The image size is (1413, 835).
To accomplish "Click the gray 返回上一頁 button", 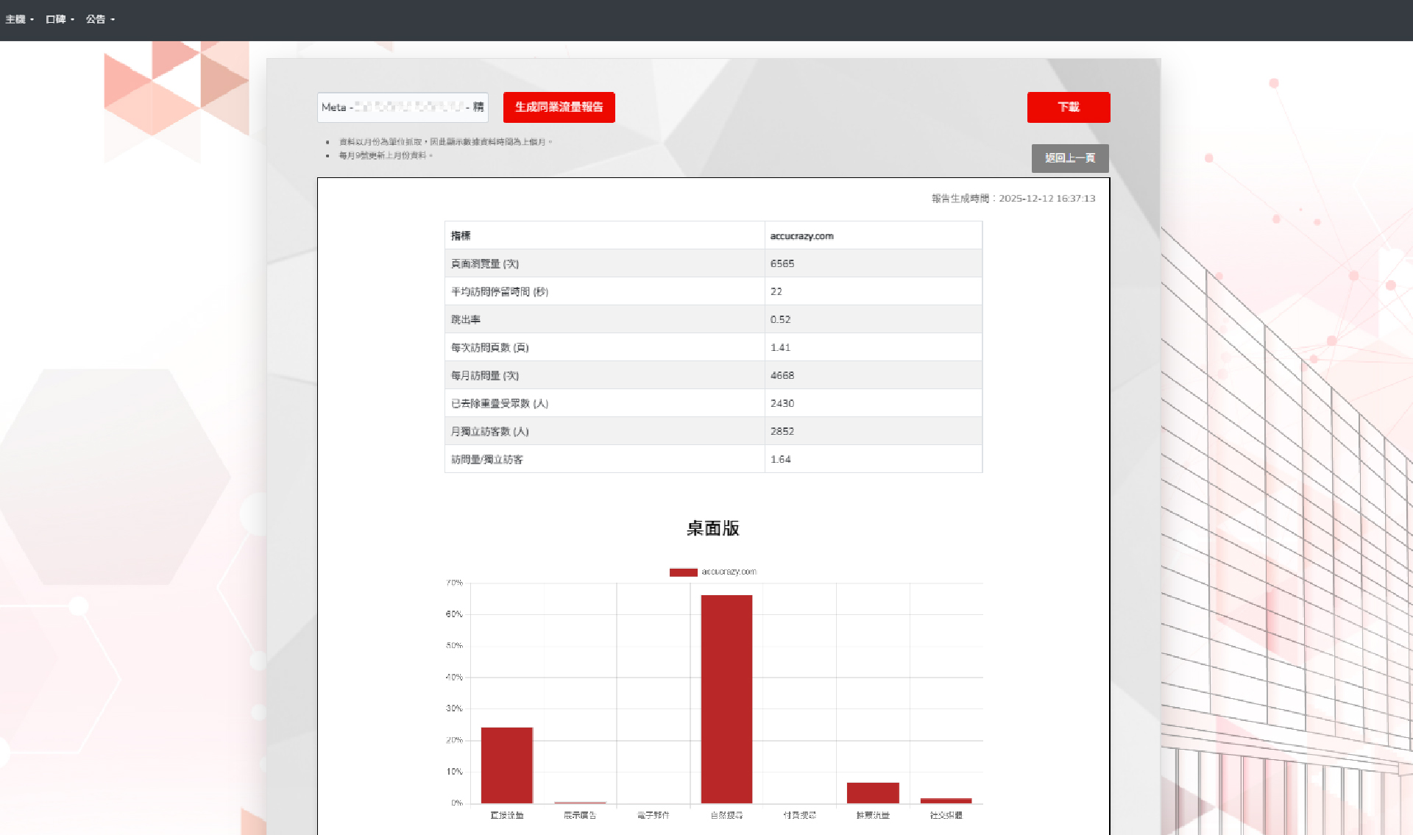I will point(1069,158).
